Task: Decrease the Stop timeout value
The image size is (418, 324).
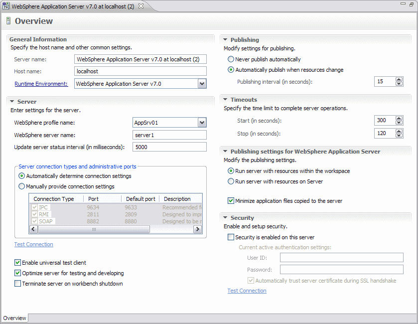Action: (399, 135)
